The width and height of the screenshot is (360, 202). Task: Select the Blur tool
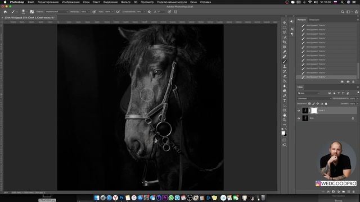[285, 86]
